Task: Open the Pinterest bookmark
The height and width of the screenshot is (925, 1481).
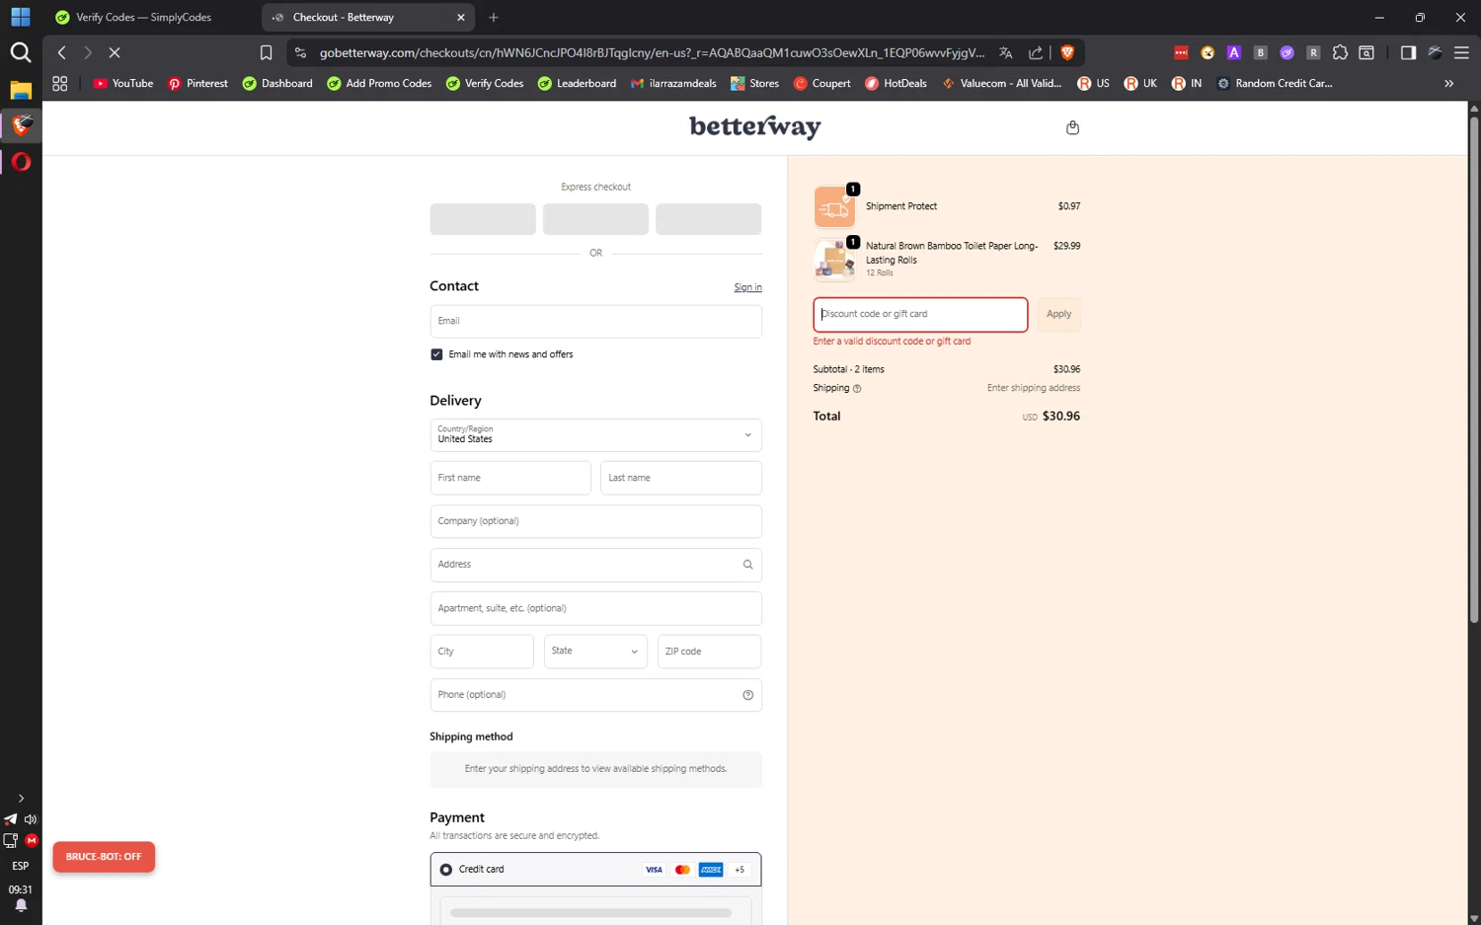Action: (197, 84)
